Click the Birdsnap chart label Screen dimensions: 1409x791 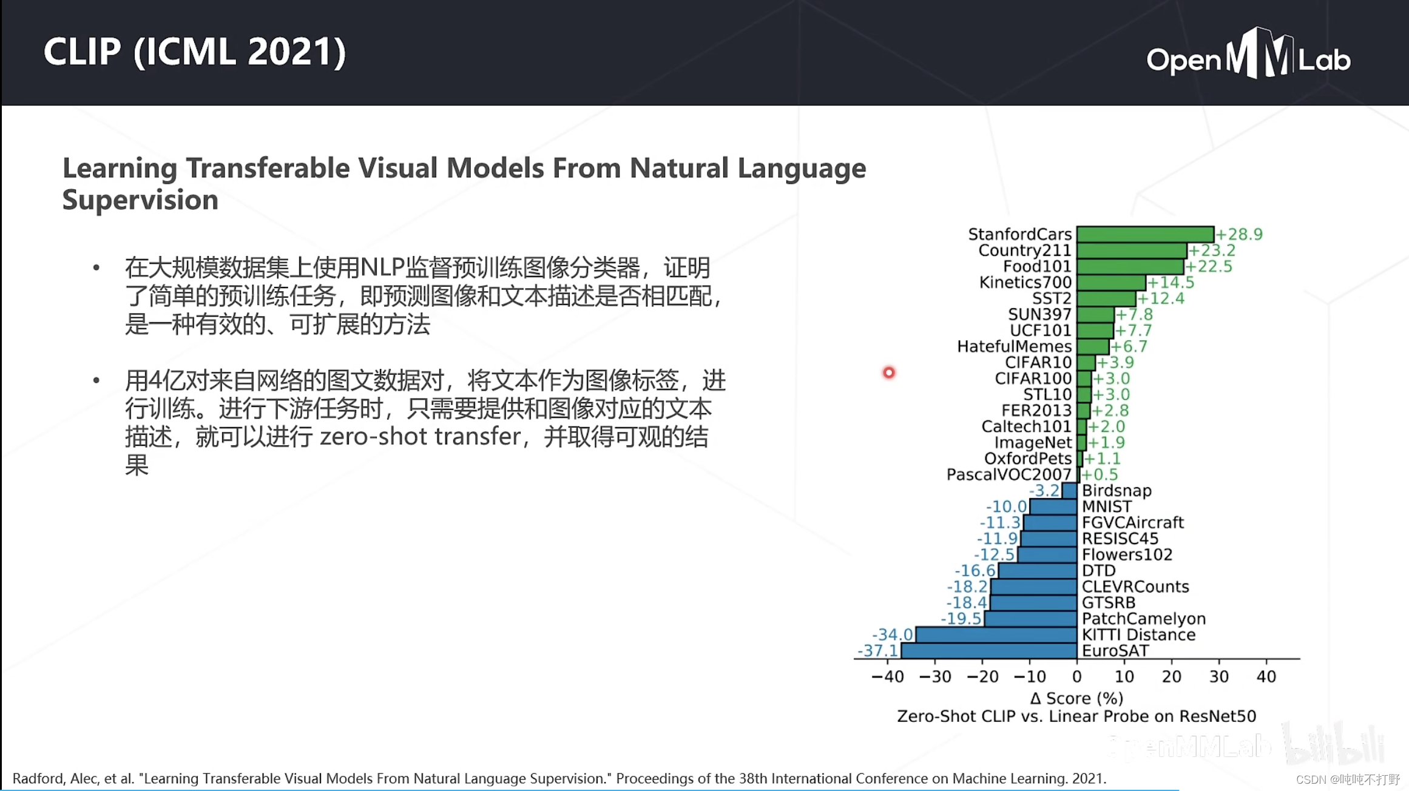pyautogui.click(x=1117, y=491)
